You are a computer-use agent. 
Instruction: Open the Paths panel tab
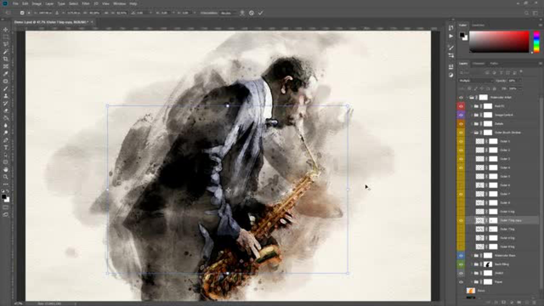pos(494,63)
